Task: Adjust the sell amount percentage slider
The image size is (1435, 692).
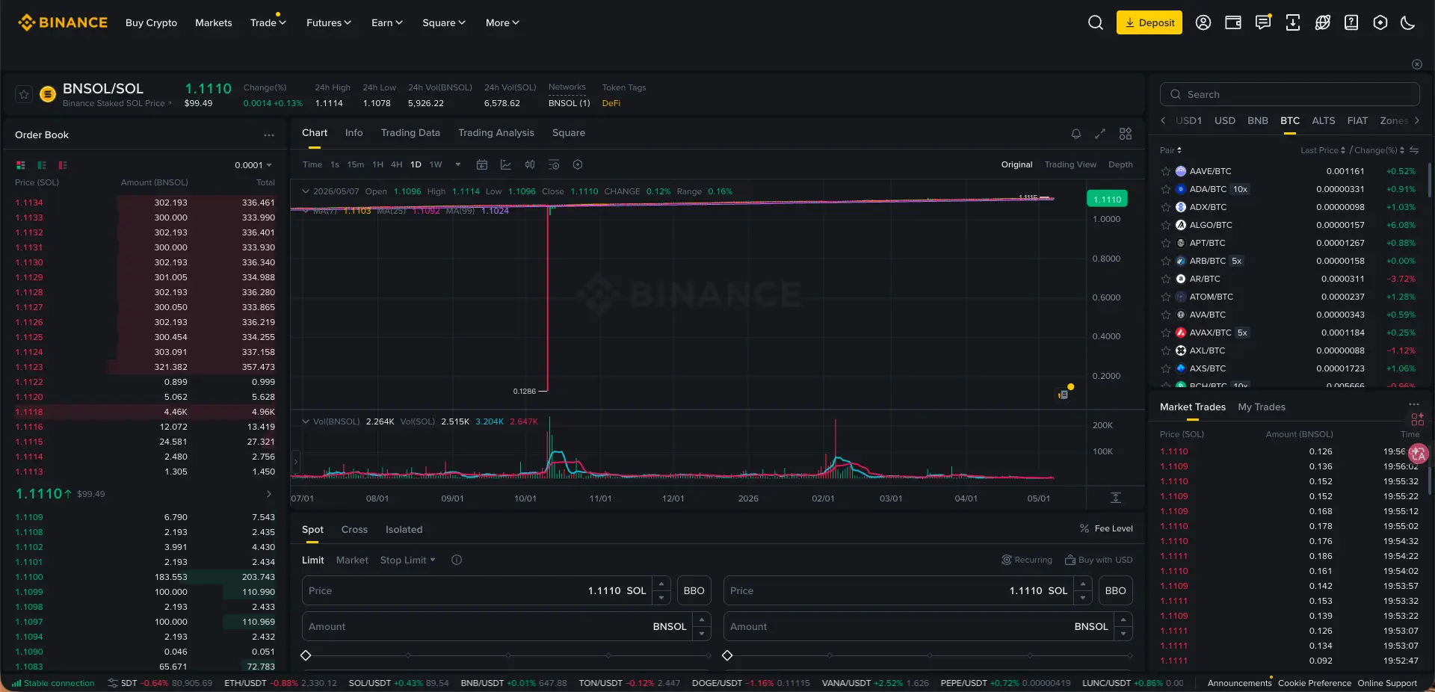Action: 928,655
